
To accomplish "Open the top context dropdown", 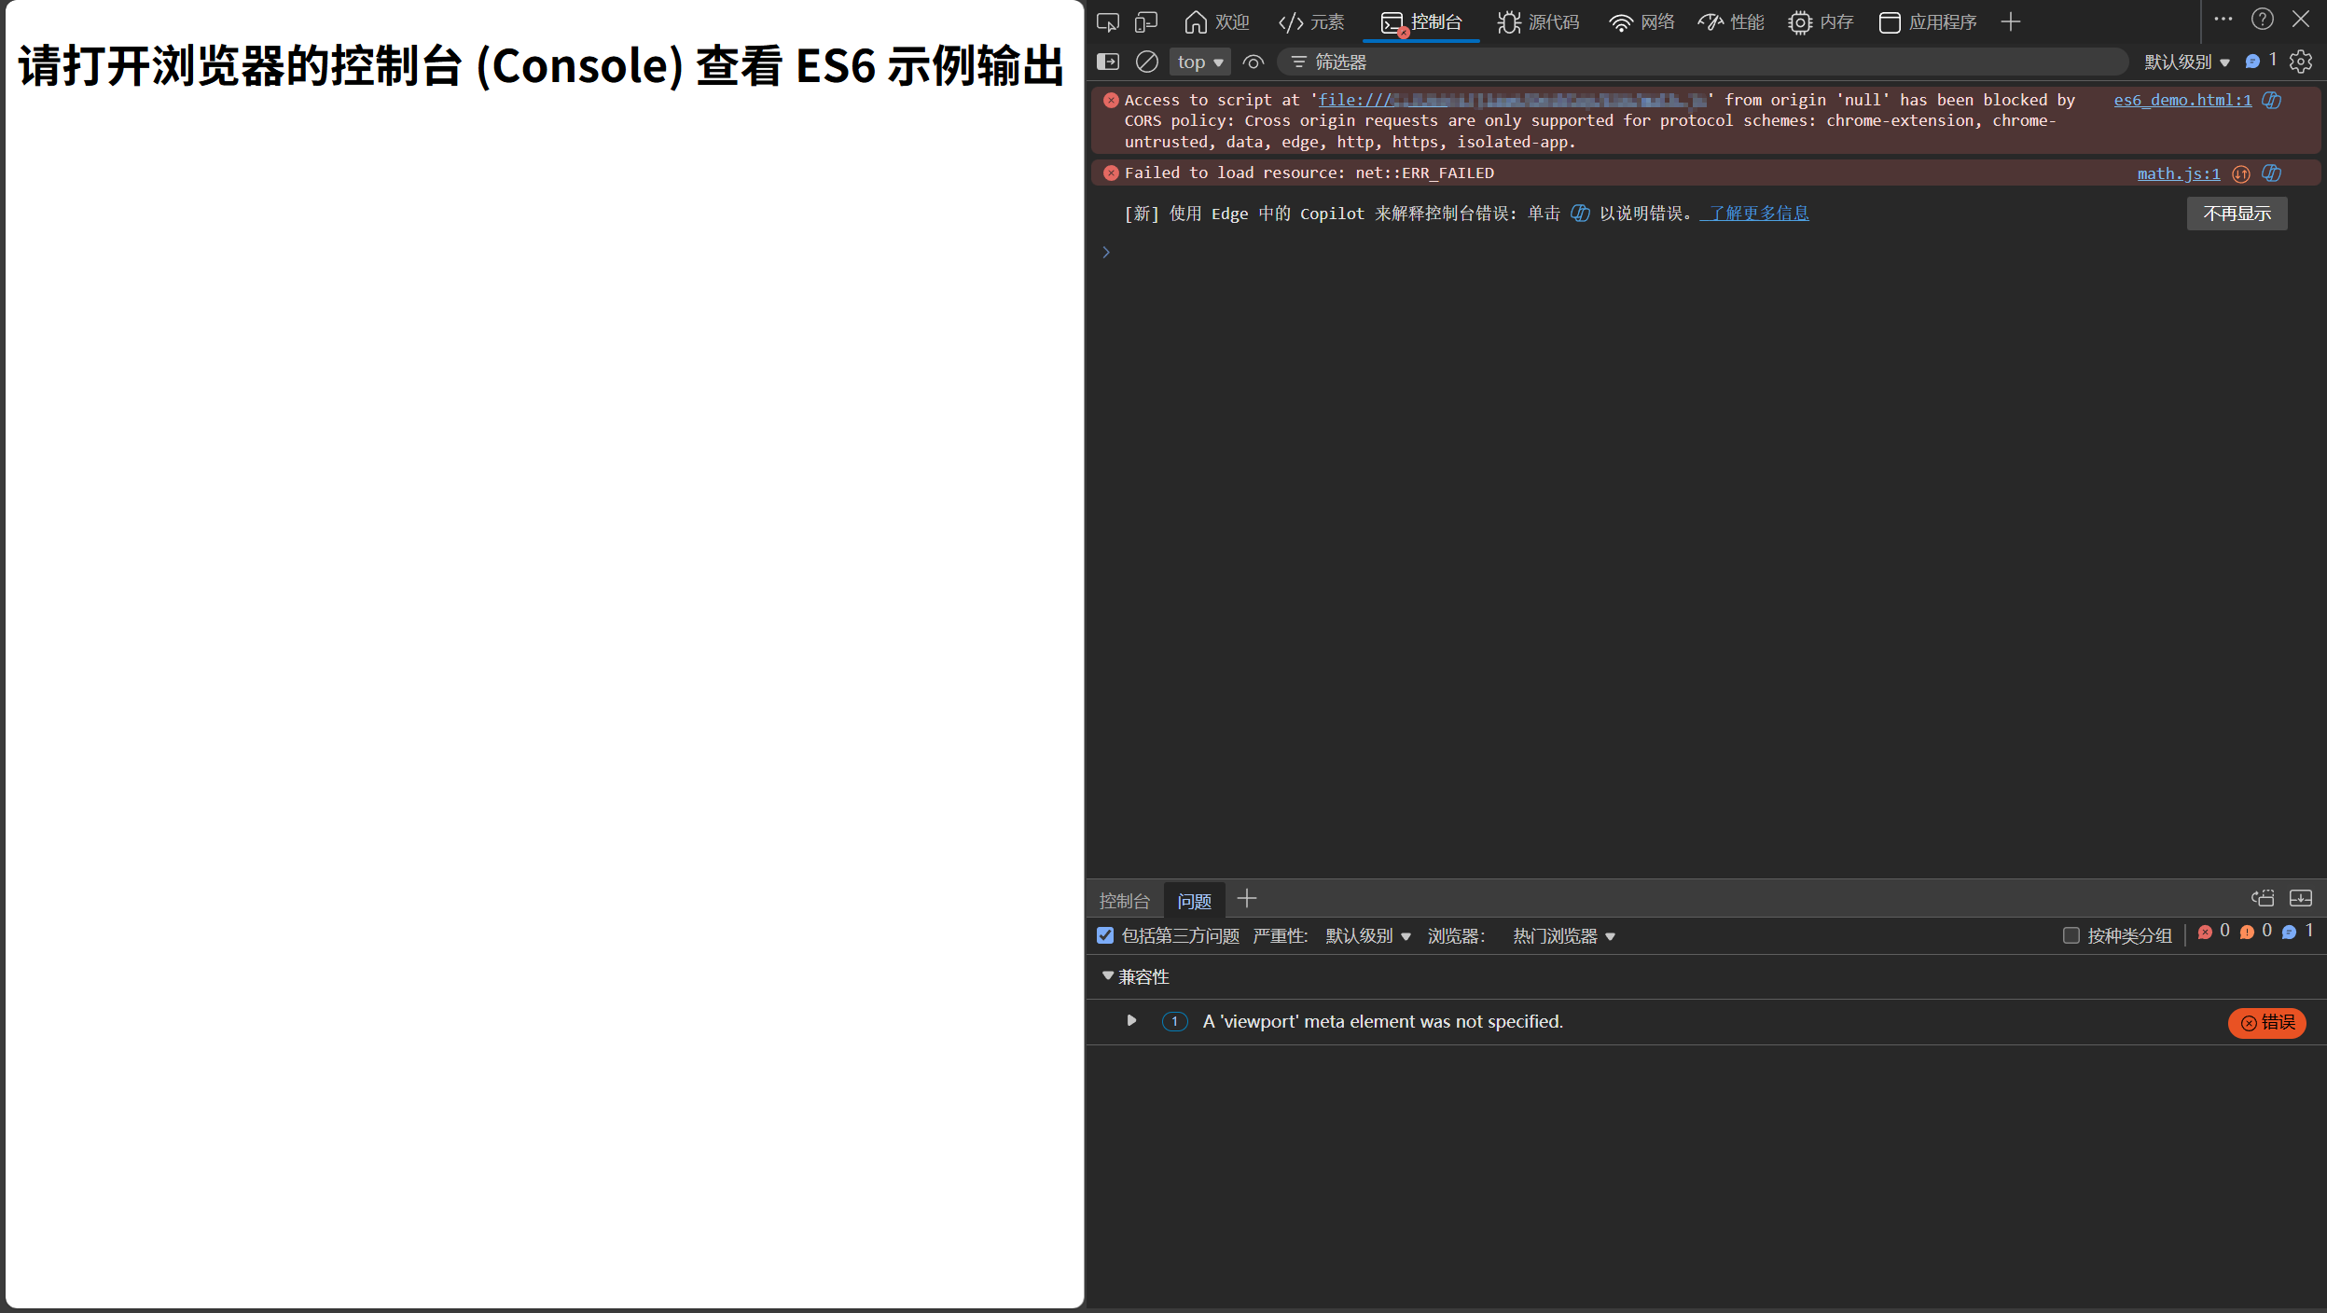I will [x=1199, y=62].
